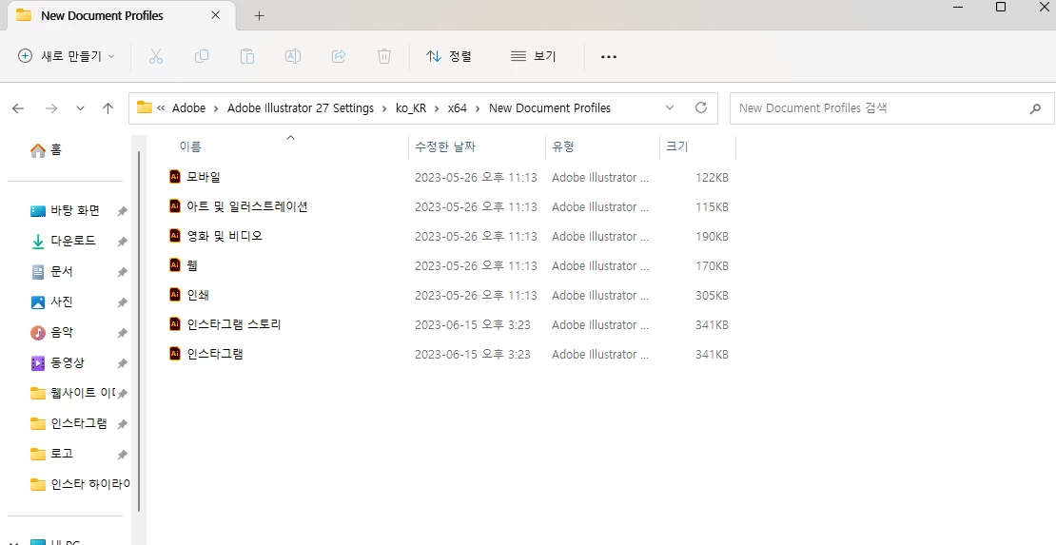Go back with the left arrow
1056x545 pixels.
click(18, 107)
